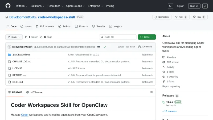Open the GitHub homepage logo
Image resolution: width=213 pixels, height=120 pixels.
click(8, 6)
